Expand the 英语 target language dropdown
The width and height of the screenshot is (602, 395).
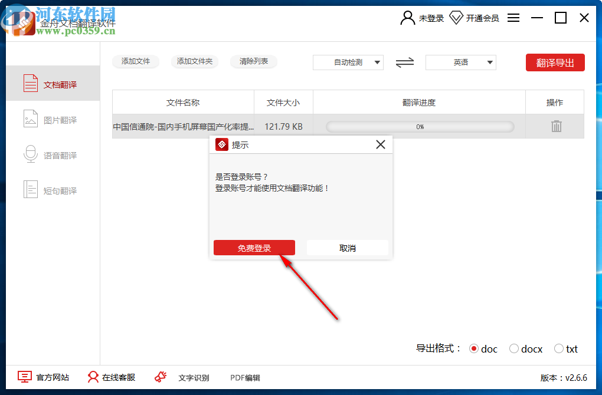[460, 62]
